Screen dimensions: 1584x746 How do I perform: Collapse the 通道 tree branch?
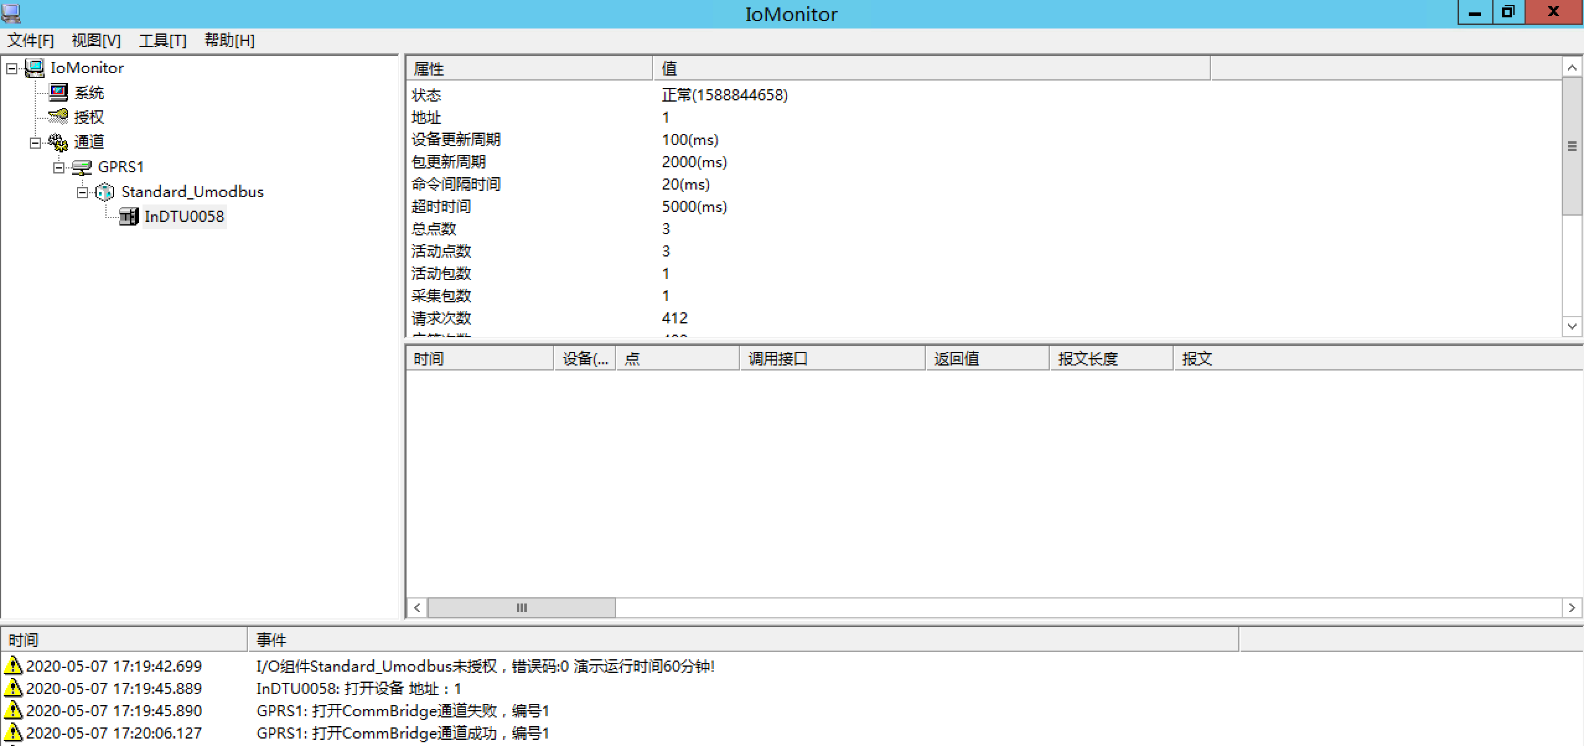[x=35, y=143]
